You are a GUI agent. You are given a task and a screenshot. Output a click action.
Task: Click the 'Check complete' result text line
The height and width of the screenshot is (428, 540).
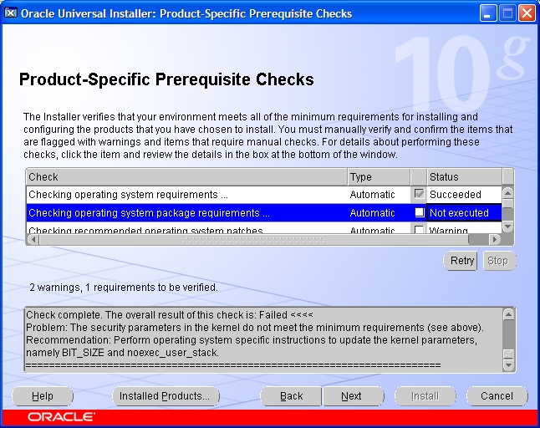pos(170,314)
